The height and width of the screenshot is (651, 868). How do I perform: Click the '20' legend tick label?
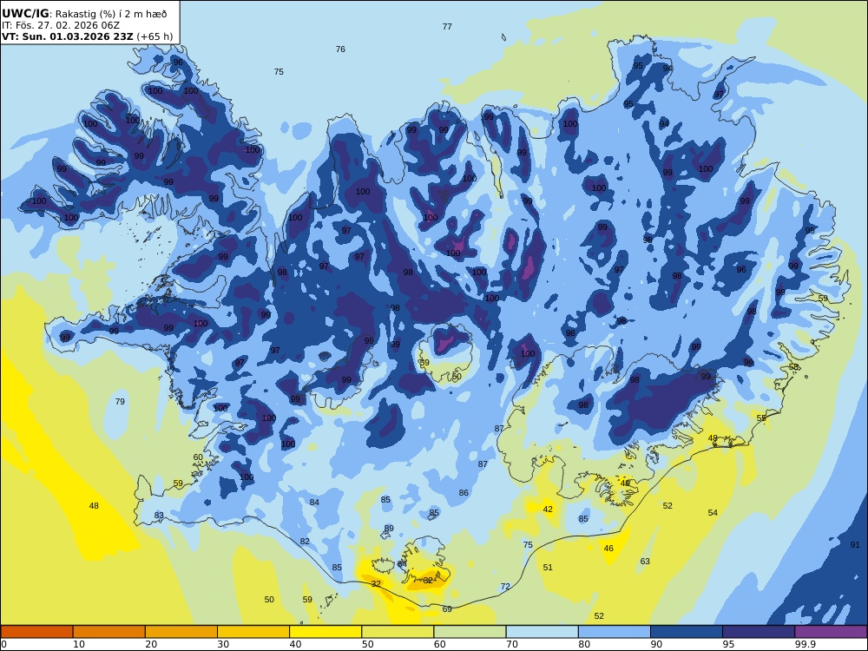point(151,644)
